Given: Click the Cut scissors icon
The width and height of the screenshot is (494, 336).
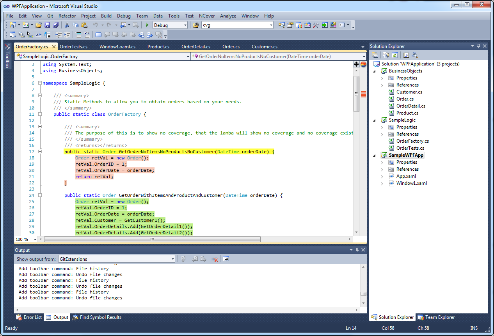Looking at the screenshot, I should tap(67, 25).
